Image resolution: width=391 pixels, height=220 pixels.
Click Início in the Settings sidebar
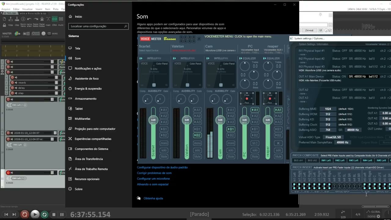click(78, 16)
